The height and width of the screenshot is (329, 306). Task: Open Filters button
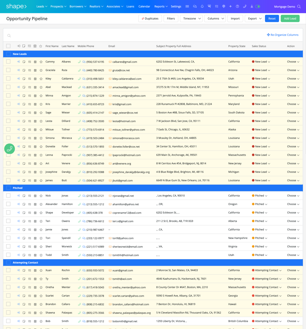(x=171, y=18)
